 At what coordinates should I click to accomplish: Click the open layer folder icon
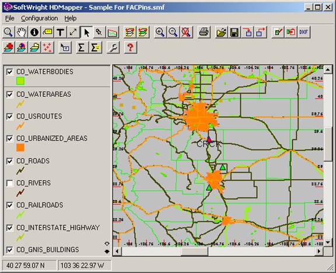[x=34, y=47]
